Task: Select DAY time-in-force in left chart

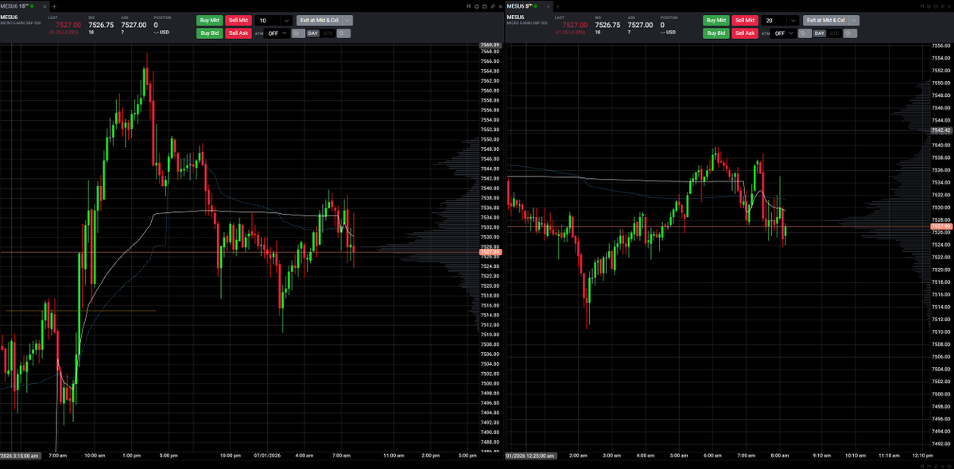Action: click(313, 33)
